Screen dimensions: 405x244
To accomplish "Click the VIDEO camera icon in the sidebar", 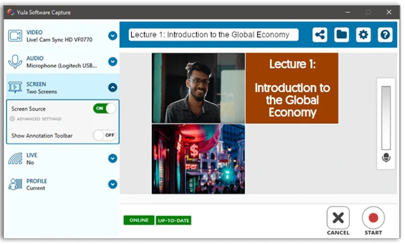I will pyautogui.click(x=15, y=36).
